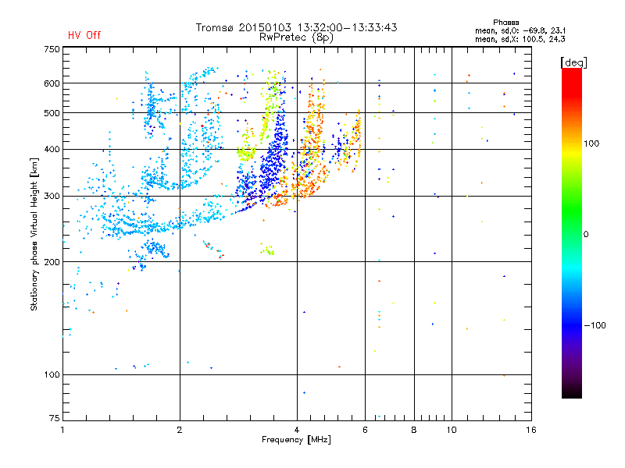Click the [deg] colorbar unit label

[573, 62]
